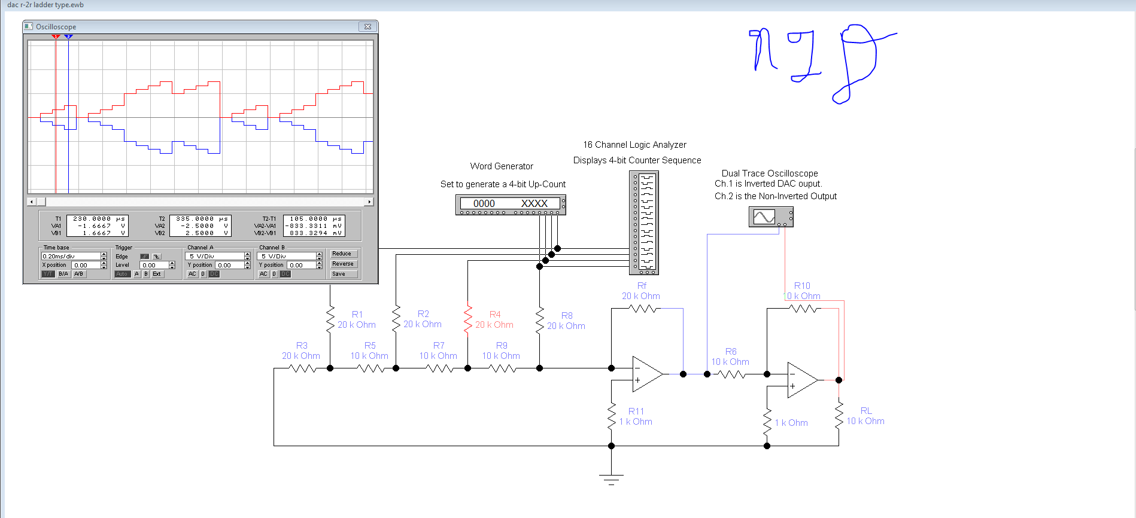1136x518 pixels.
Task: Set Channel B coupling to AC
Action: click(x=263, y=274)
